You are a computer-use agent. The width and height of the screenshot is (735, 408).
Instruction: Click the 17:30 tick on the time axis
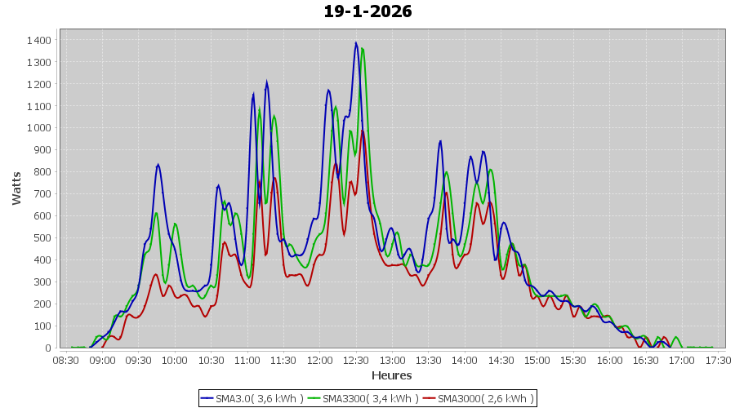click(719, 360)
